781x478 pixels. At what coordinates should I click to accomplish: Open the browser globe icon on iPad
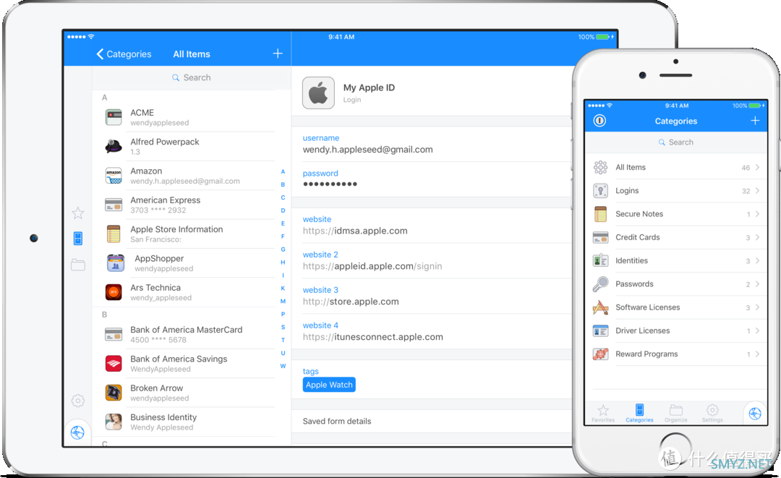[77, 432]
